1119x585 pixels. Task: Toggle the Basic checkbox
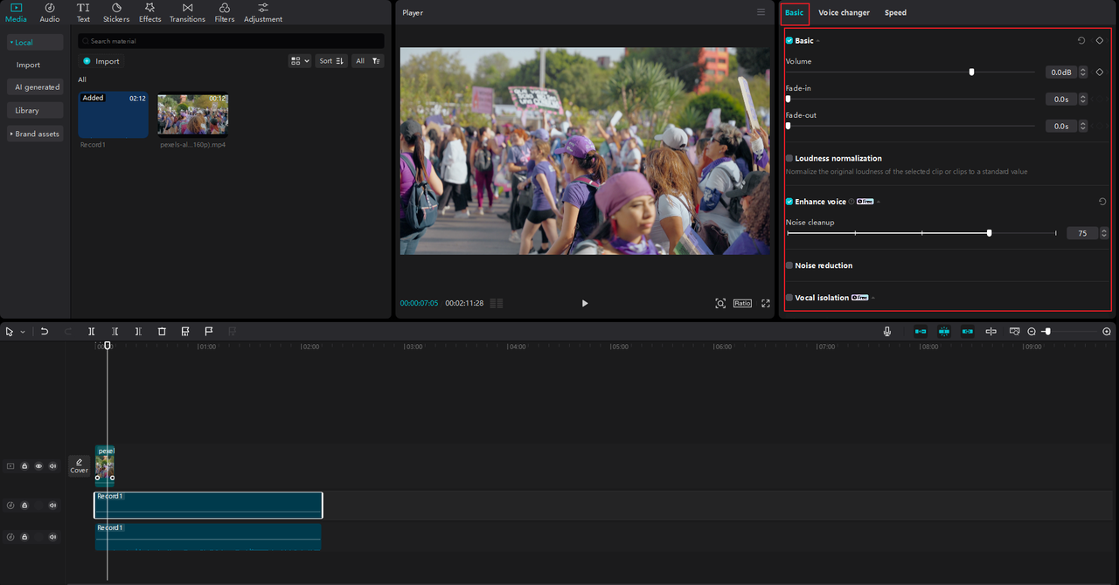point(789,41)
